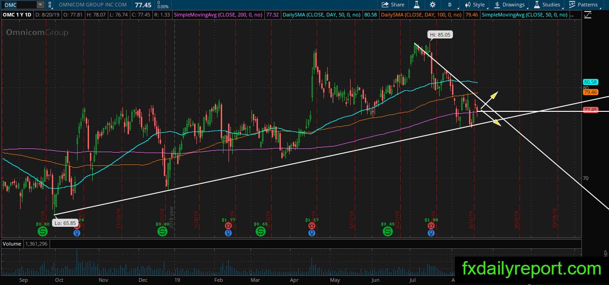This screenshot has height=285, width=609.
Task: Click the H: 78.07 high readout
Action: [97, 15]
